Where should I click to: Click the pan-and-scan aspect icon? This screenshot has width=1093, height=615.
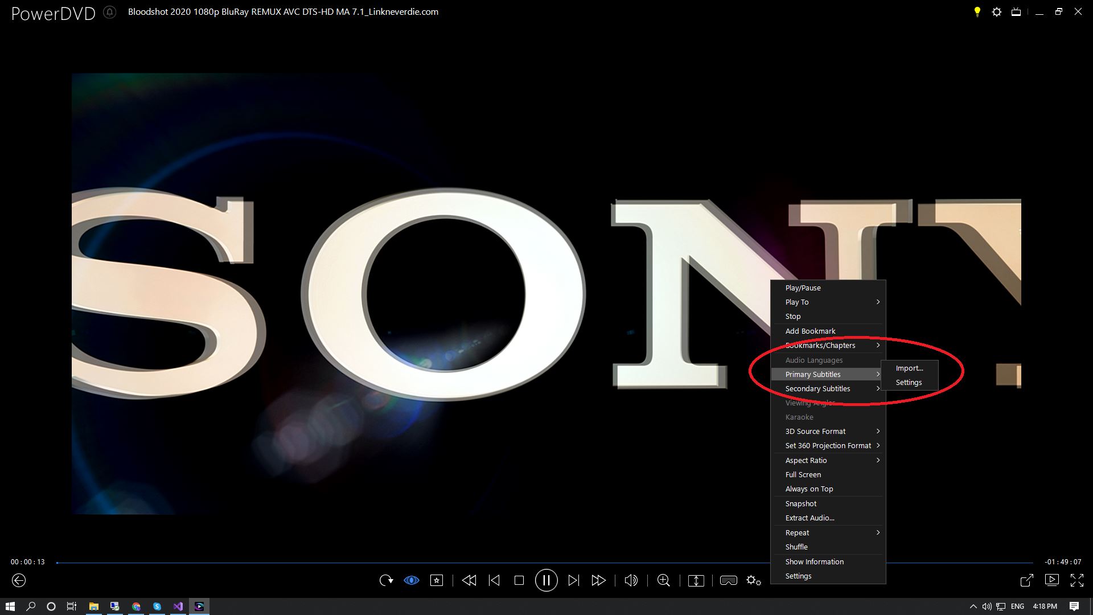[x=696, y=580]
